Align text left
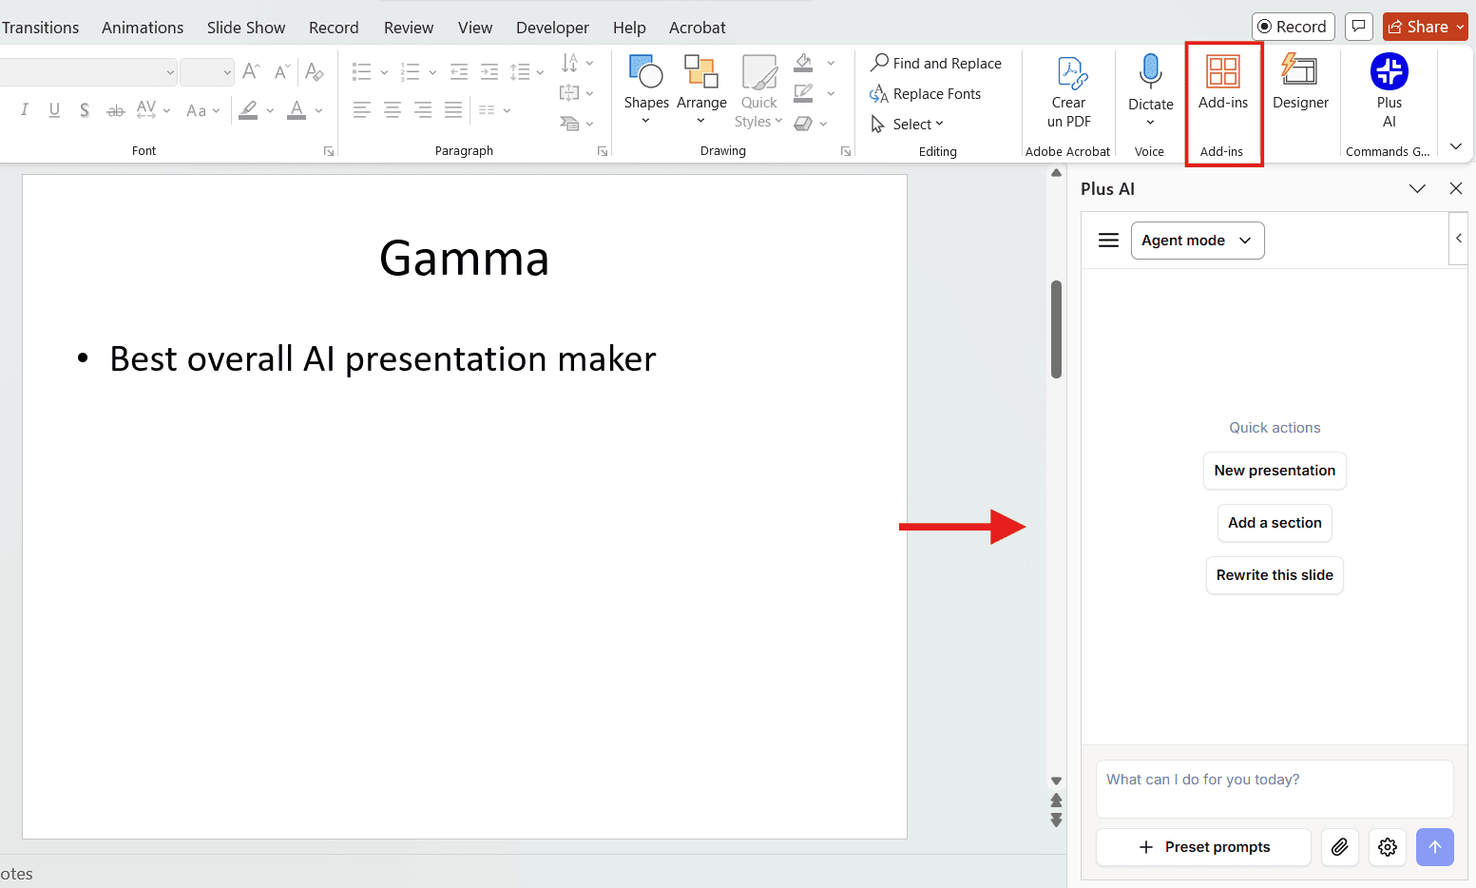The height and width of the screenshot is (888, 1476). 361,110
